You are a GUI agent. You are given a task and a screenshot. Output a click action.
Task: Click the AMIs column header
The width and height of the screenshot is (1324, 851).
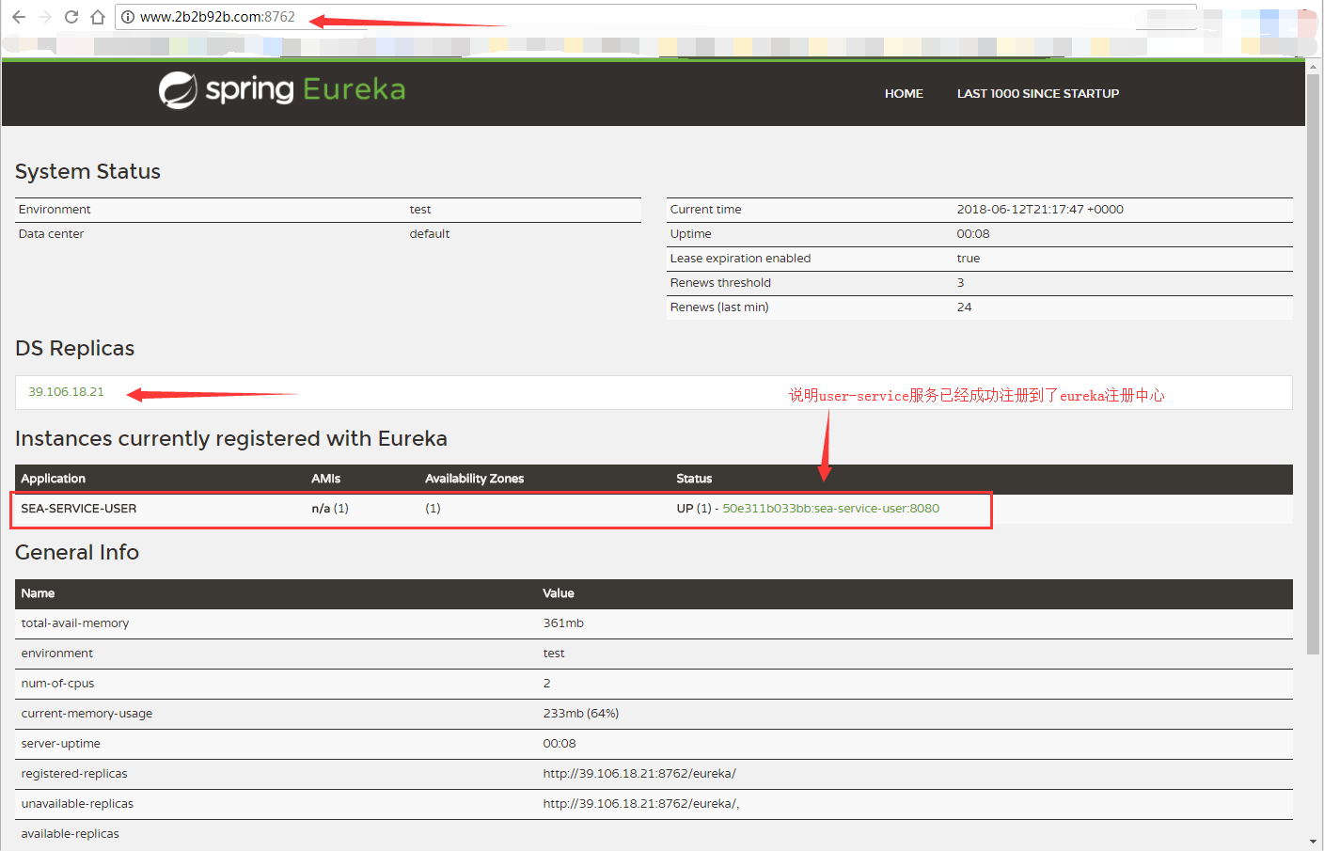coord(325,479)
